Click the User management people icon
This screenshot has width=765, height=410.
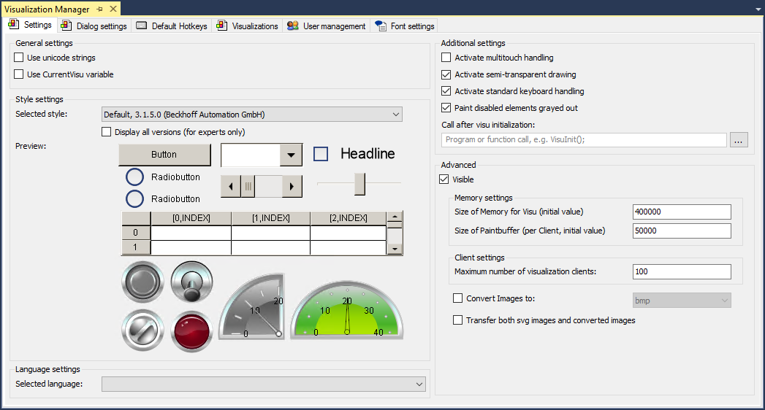pos(293,26)
